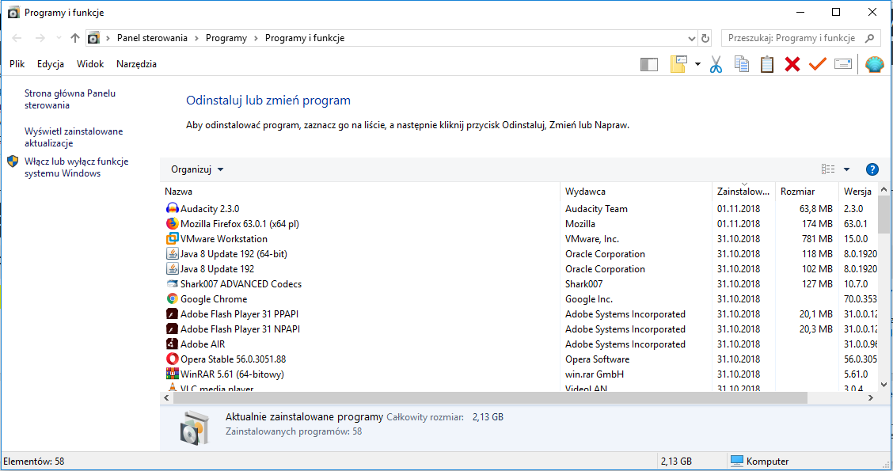Click the orange checkmark Properties icon

[x=817, y=64]
